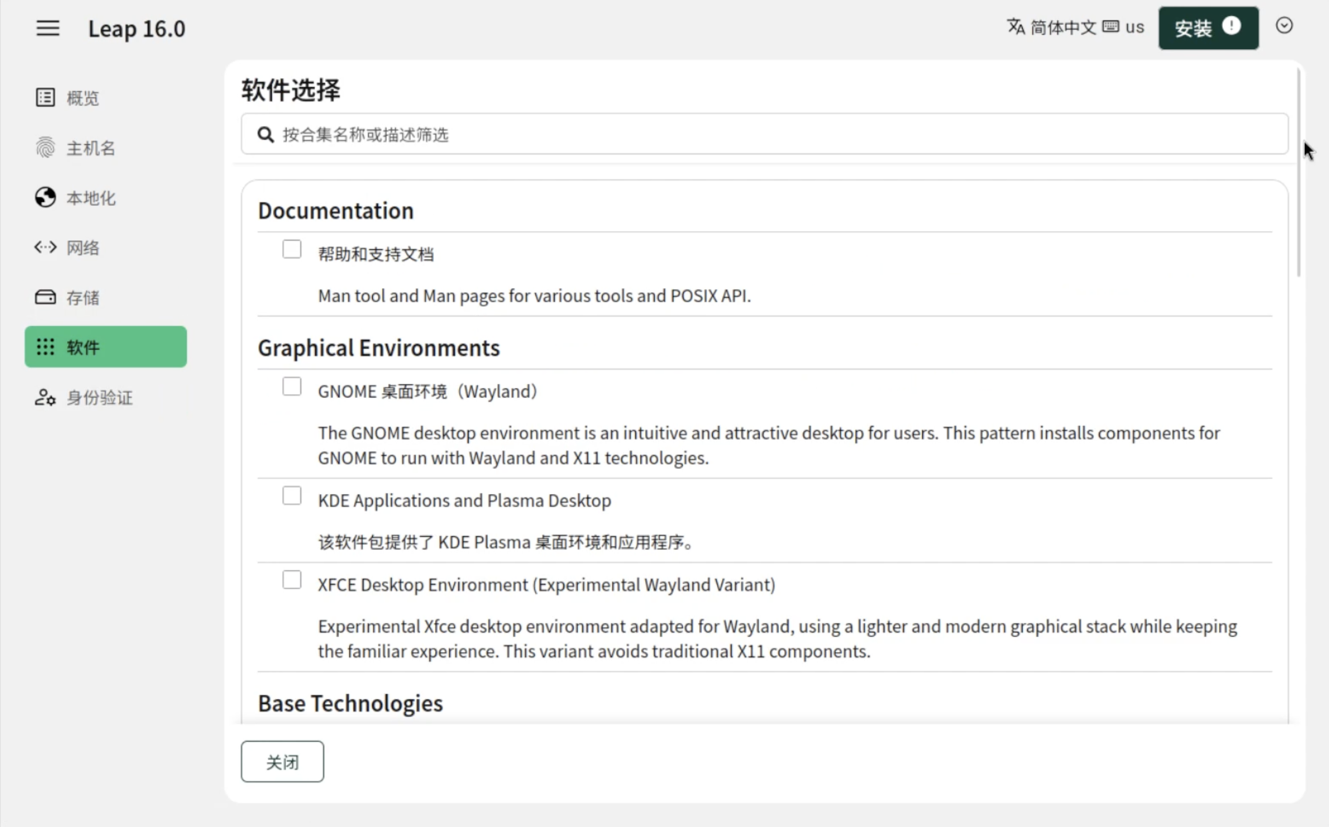The height and width of the screenshot is (827, 1329).
Task: Click the Hostname (主机名) fingerprint icon
Action: [45, 147]
